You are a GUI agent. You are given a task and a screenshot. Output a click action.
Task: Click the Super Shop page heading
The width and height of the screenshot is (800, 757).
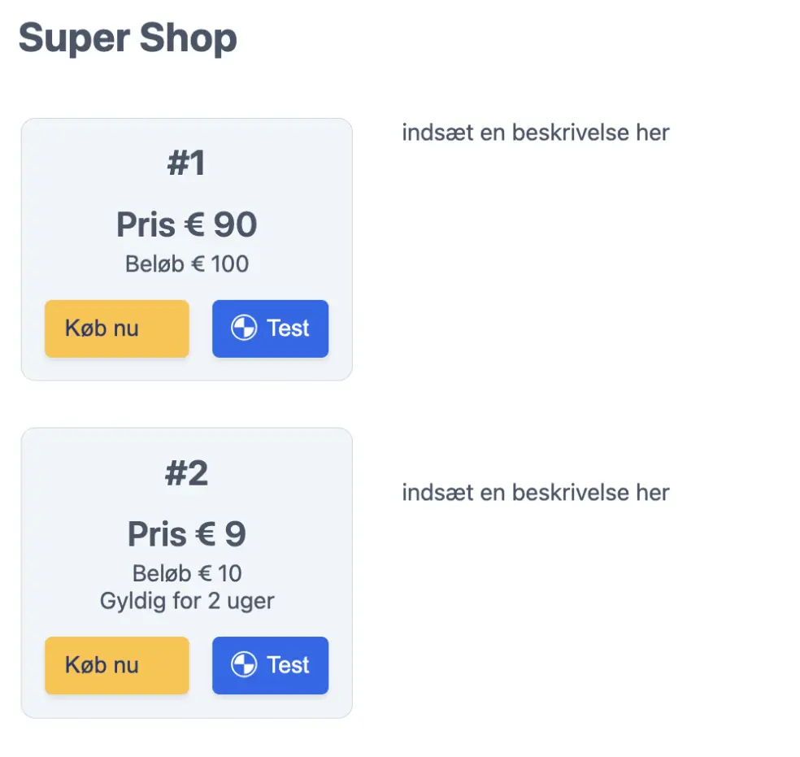coord(128,37)
